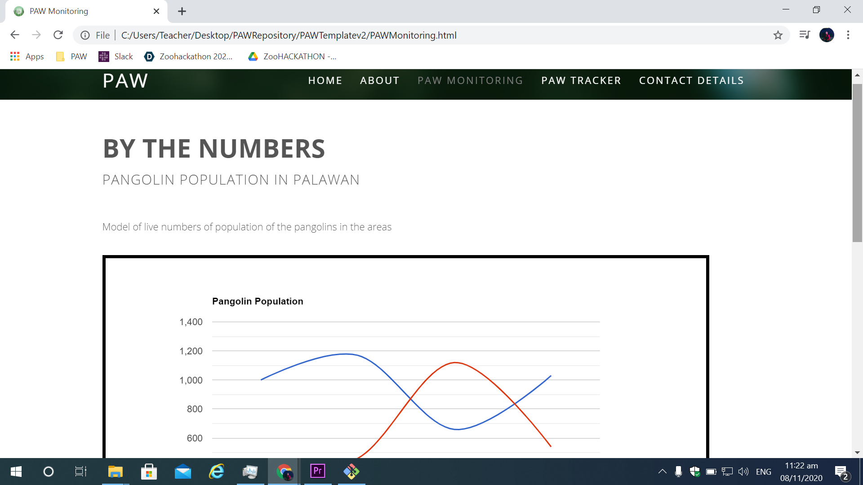Open PAW TRACKER navigation item
This screenshot has height=485, width=863.
tap(581, 81)
